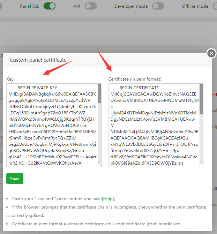Toggle the Panel SSL switch off
The height and width of the screenshot is (234, 217).
coord(50,6)
